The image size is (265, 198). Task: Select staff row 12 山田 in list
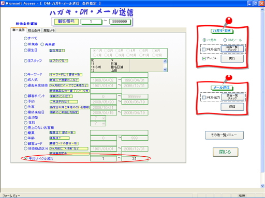click(127, 70)
